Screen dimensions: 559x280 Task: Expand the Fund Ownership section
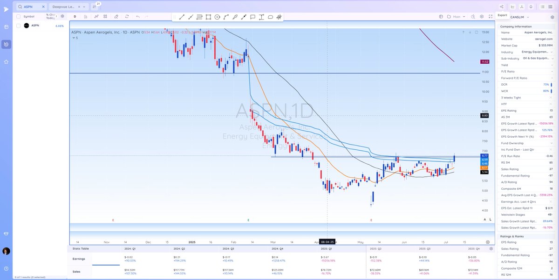click(552, 143)
